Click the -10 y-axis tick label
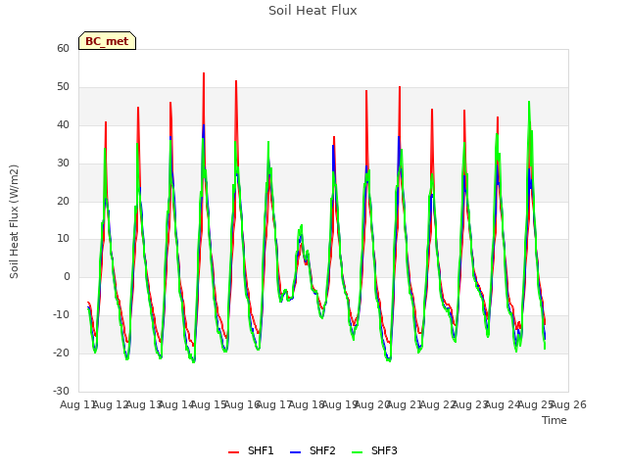627x470 pixels. pos(61,315)
